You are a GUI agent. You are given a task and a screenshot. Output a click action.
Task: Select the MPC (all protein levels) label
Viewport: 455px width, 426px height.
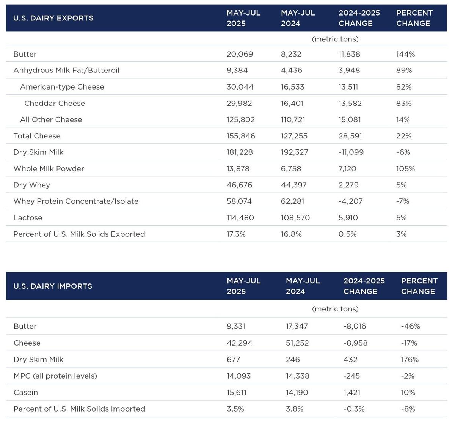point(55,376)
